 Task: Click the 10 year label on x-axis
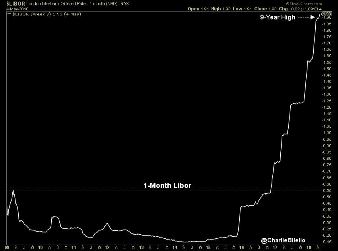pos(40,247)
